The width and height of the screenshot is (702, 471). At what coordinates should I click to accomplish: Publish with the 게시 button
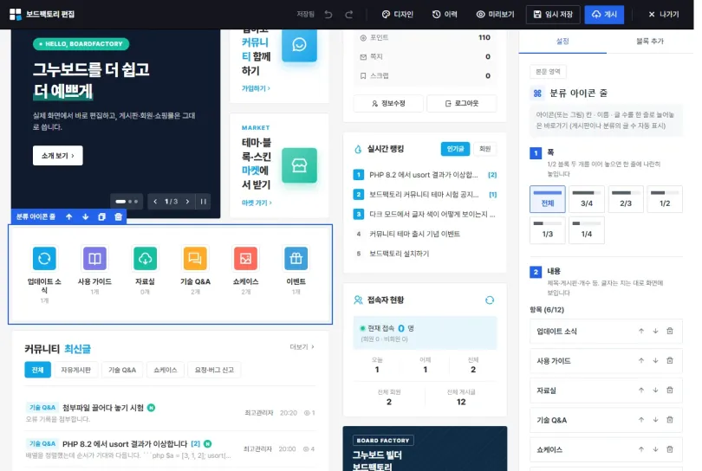click(x=604, y=15)
